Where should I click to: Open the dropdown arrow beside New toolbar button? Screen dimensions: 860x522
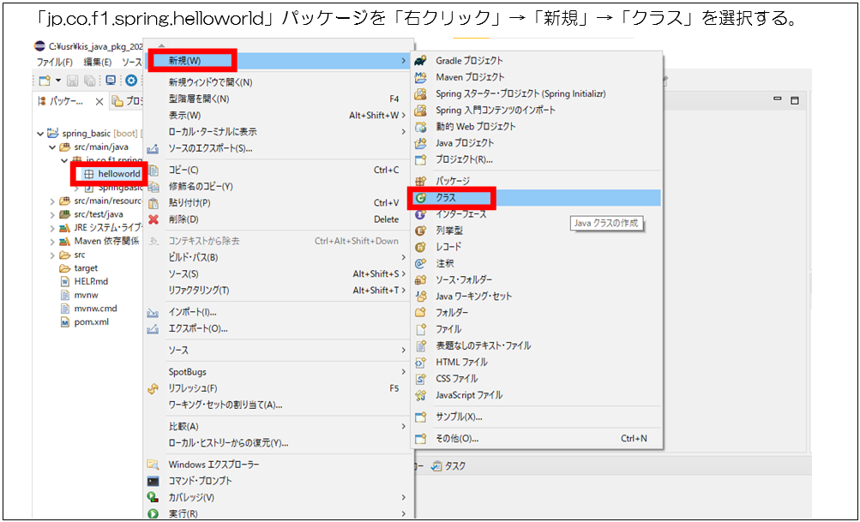coord(58,81)
